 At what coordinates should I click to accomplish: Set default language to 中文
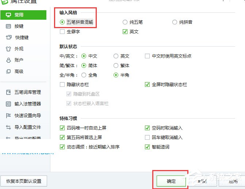click(84, 56)
